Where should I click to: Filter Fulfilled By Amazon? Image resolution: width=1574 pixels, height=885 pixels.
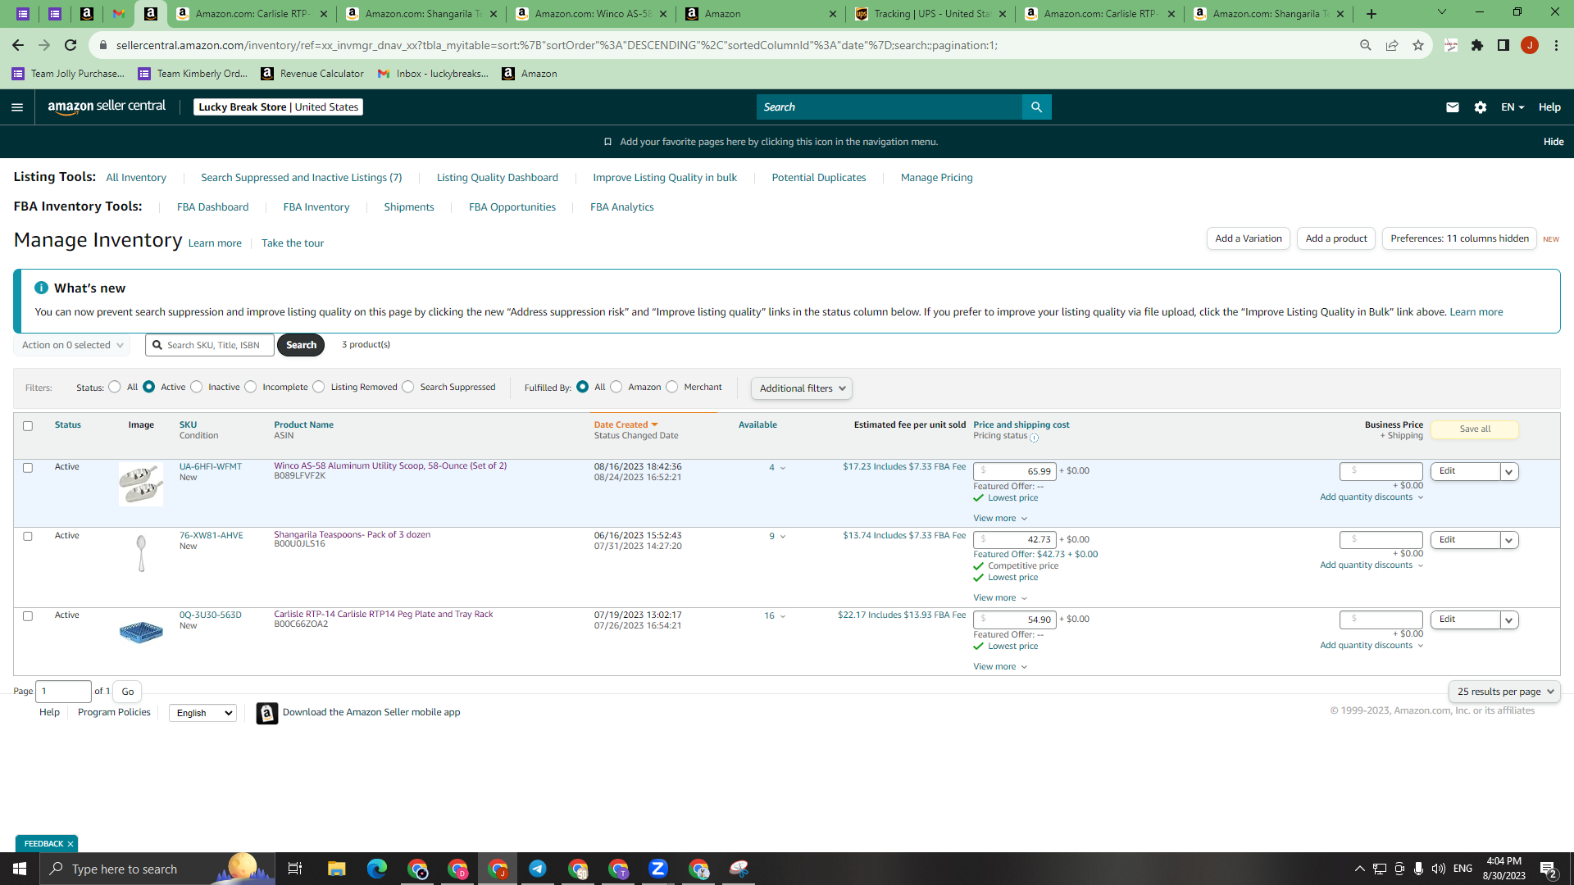click(616, 387)
